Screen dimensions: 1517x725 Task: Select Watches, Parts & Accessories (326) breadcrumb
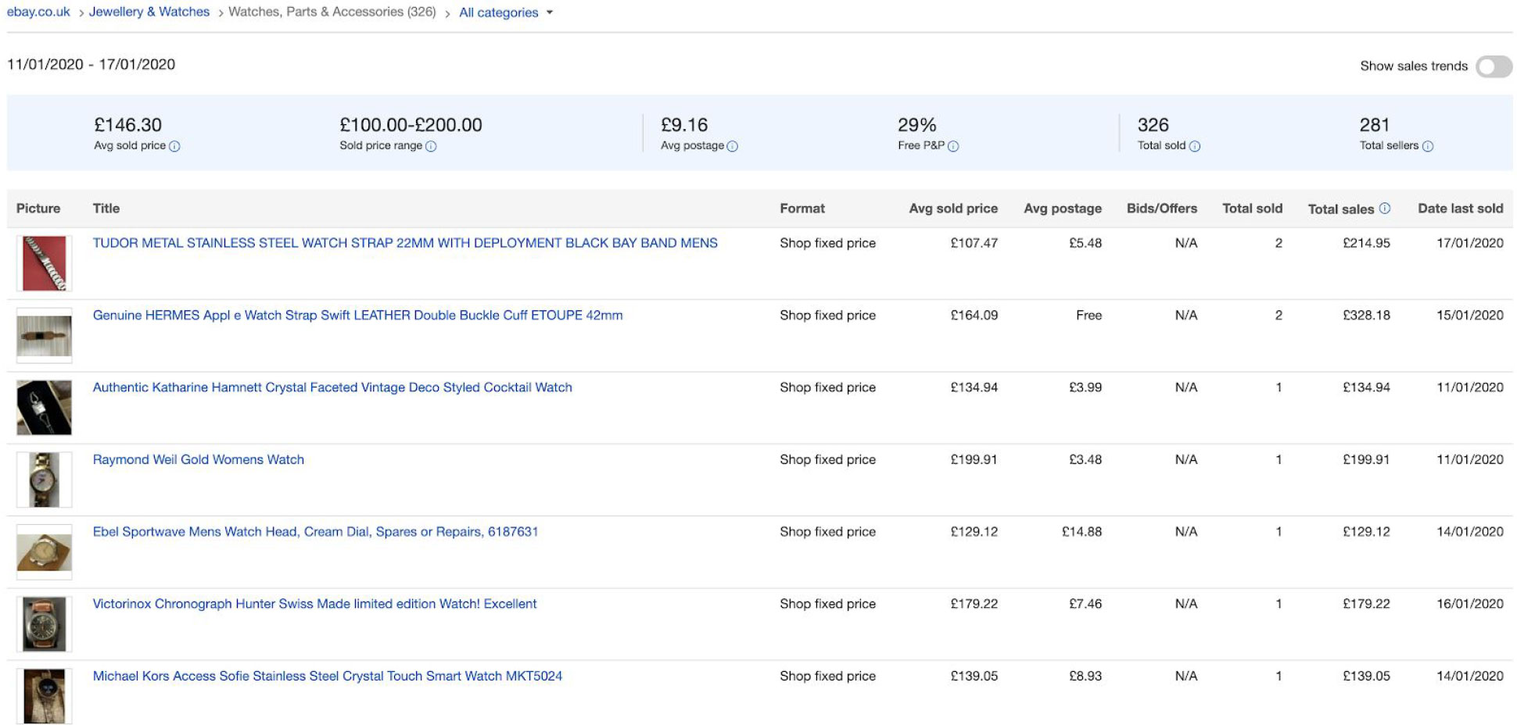point(332,12)
